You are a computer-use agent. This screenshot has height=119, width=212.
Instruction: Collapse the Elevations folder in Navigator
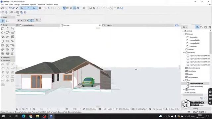pos(184,53)
